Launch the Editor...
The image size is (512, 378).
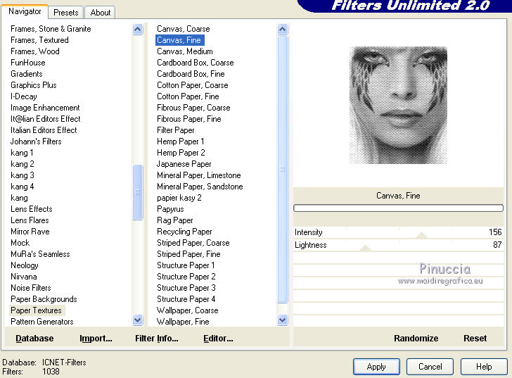click(218, 338)
